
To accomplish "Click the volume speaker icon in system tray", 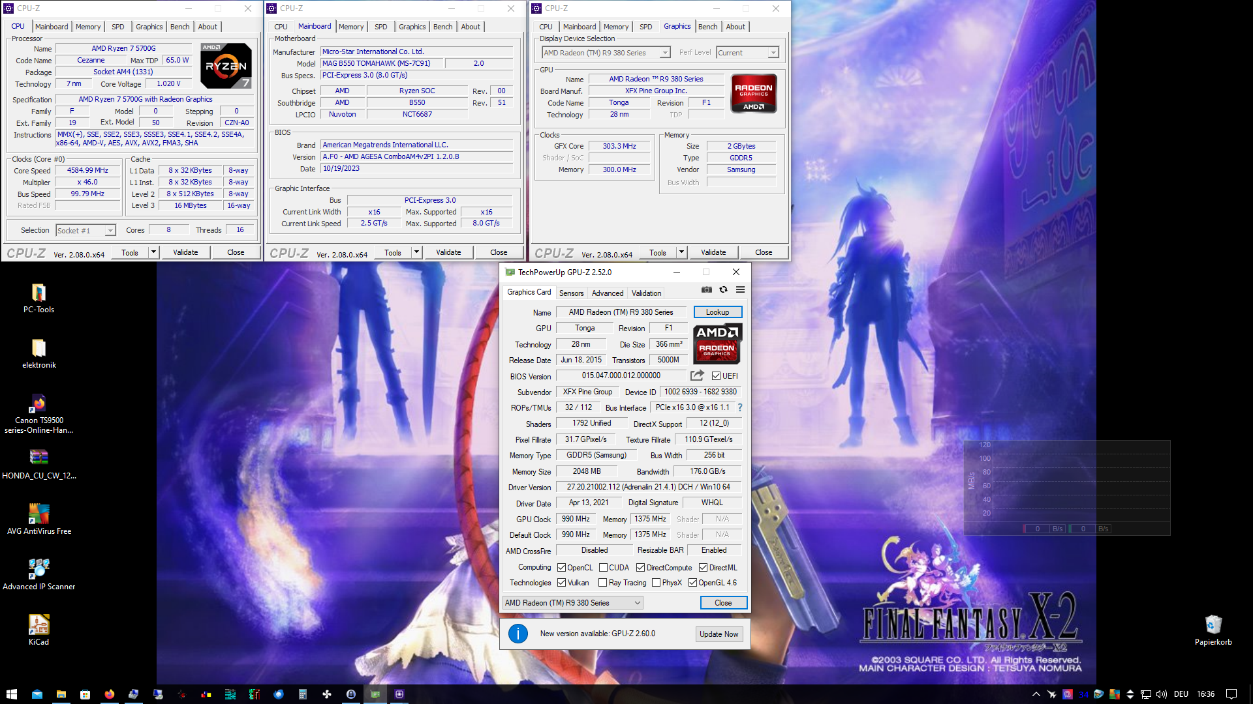I will 1162,694.
